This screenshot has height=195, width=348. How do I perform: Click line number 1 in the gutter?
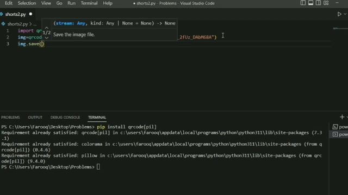point(8,30)
